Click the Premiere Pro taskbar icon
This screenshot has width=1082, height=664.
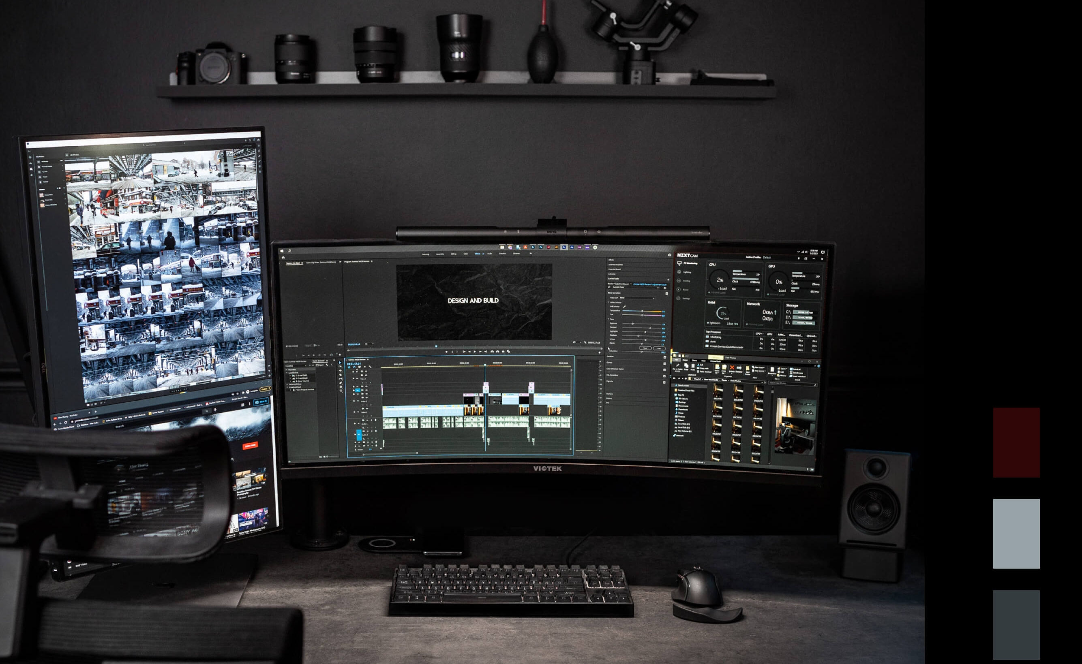(564, 247)
